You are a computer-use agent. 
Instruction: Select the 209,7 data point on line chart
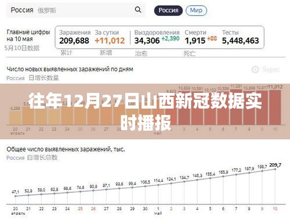pos(275,169)
